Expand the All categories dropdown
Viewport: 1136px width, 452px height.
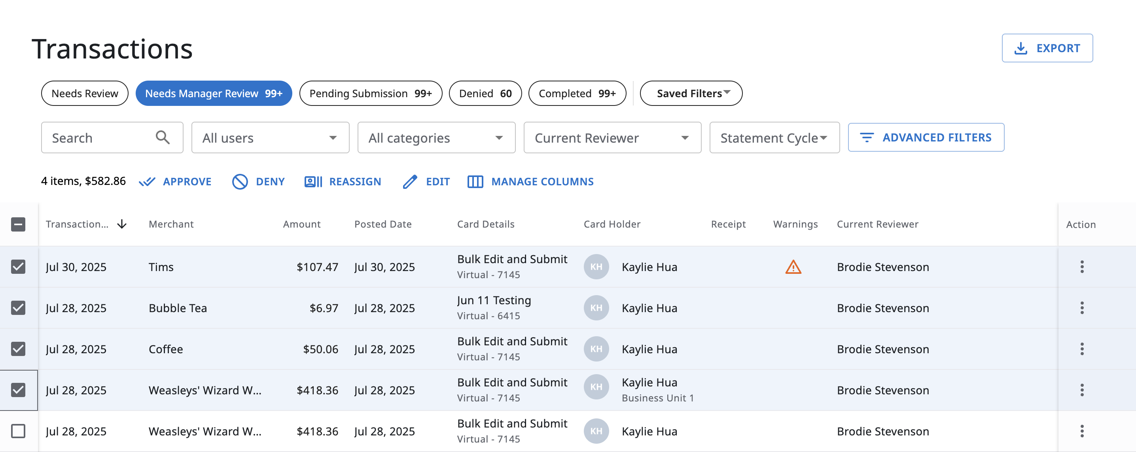tap(436, 138)
